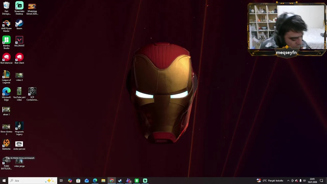The image size is (327, 184).
Task: Open the OneDrive cloud tray icon
Action: point(296,181)
